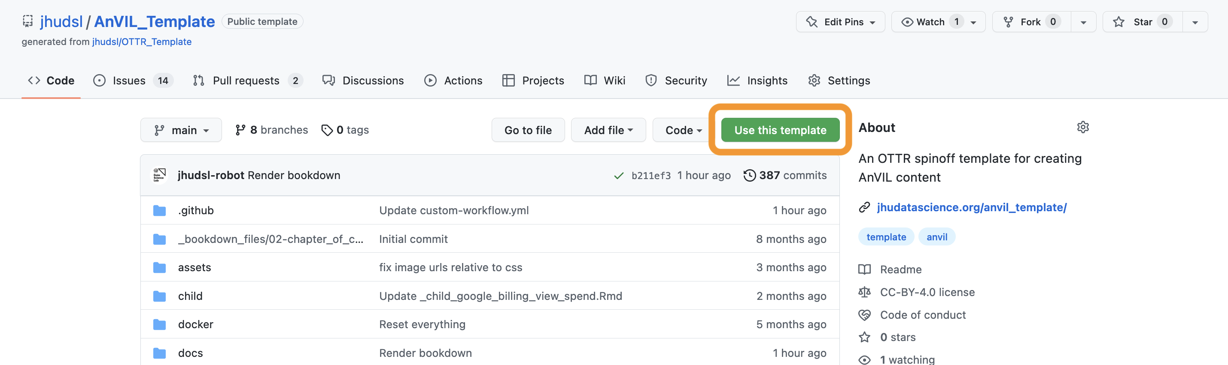This screenshot has height=365, width=1228.
Task: Open the Render bookdown commit in docs row
Action: tap(425, 353)
